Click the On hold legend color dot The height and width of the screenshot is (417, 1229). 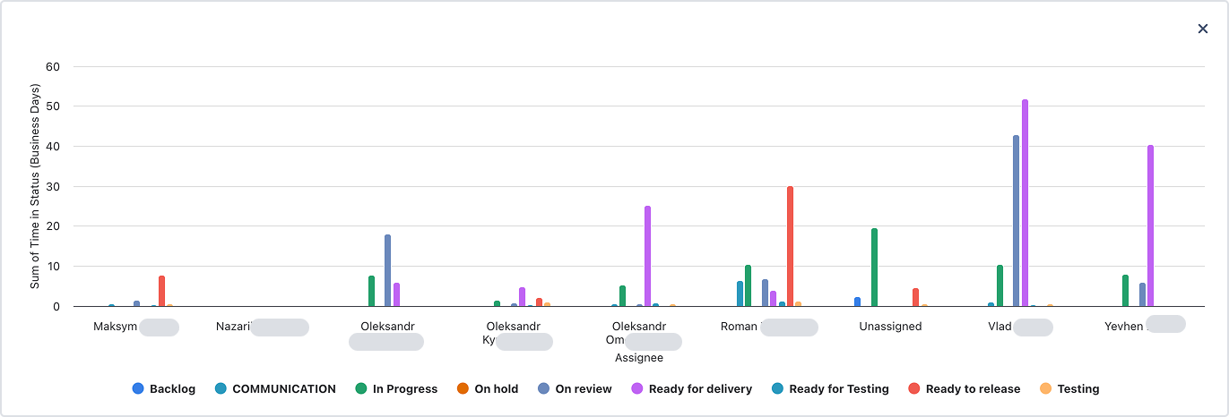click(x=463, y=388)
